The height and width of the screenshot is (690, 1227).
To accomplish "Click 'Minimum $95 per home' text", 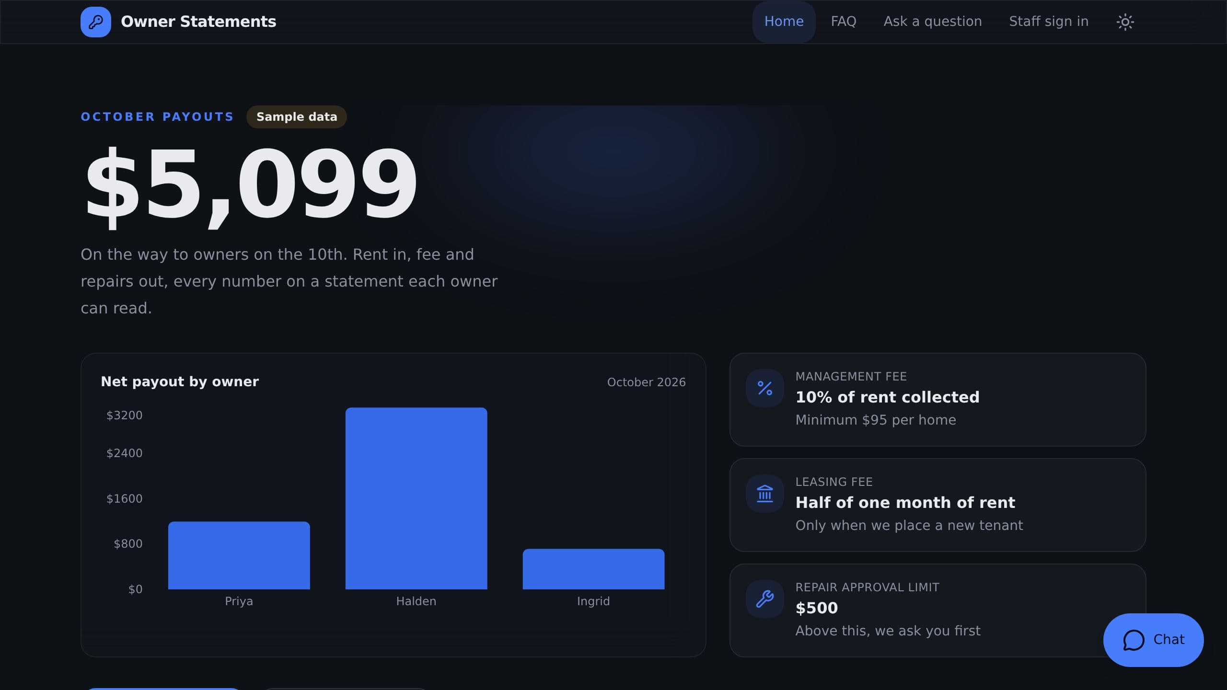I will coord(876,420).
